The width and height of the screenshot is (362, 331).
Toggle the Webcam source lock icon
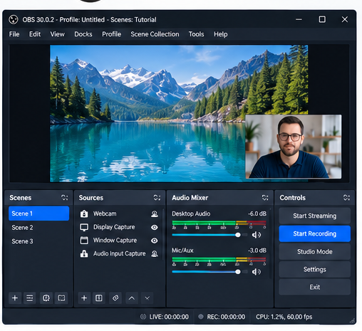(84, 214)
